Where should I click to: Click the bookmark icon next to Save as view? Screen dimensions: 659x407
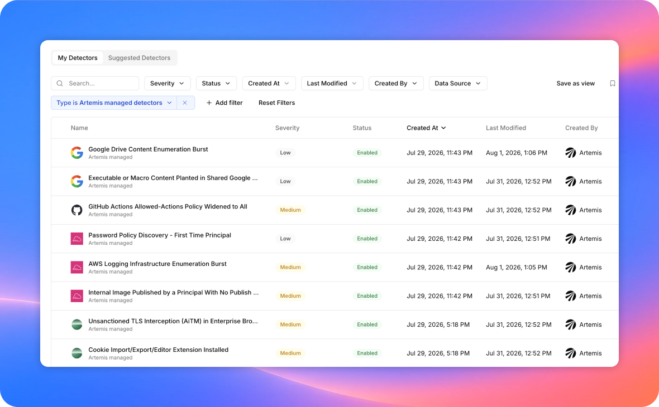(612, 84)
